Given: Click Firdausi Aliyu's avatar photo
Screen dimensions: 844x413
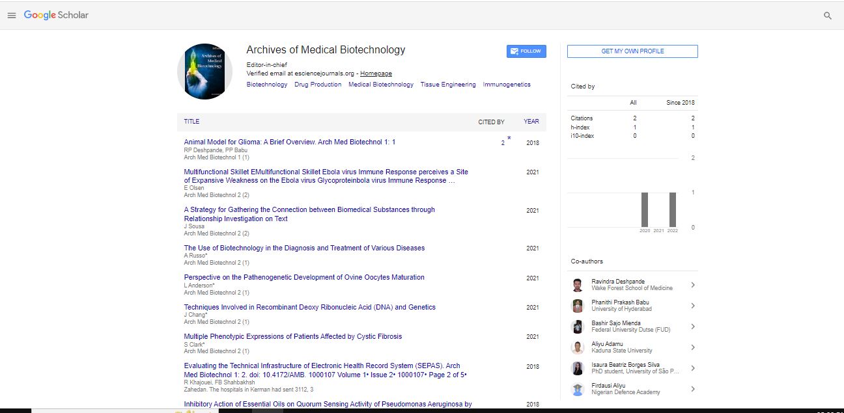Looking at the screenshot, I should click(578, 389).
